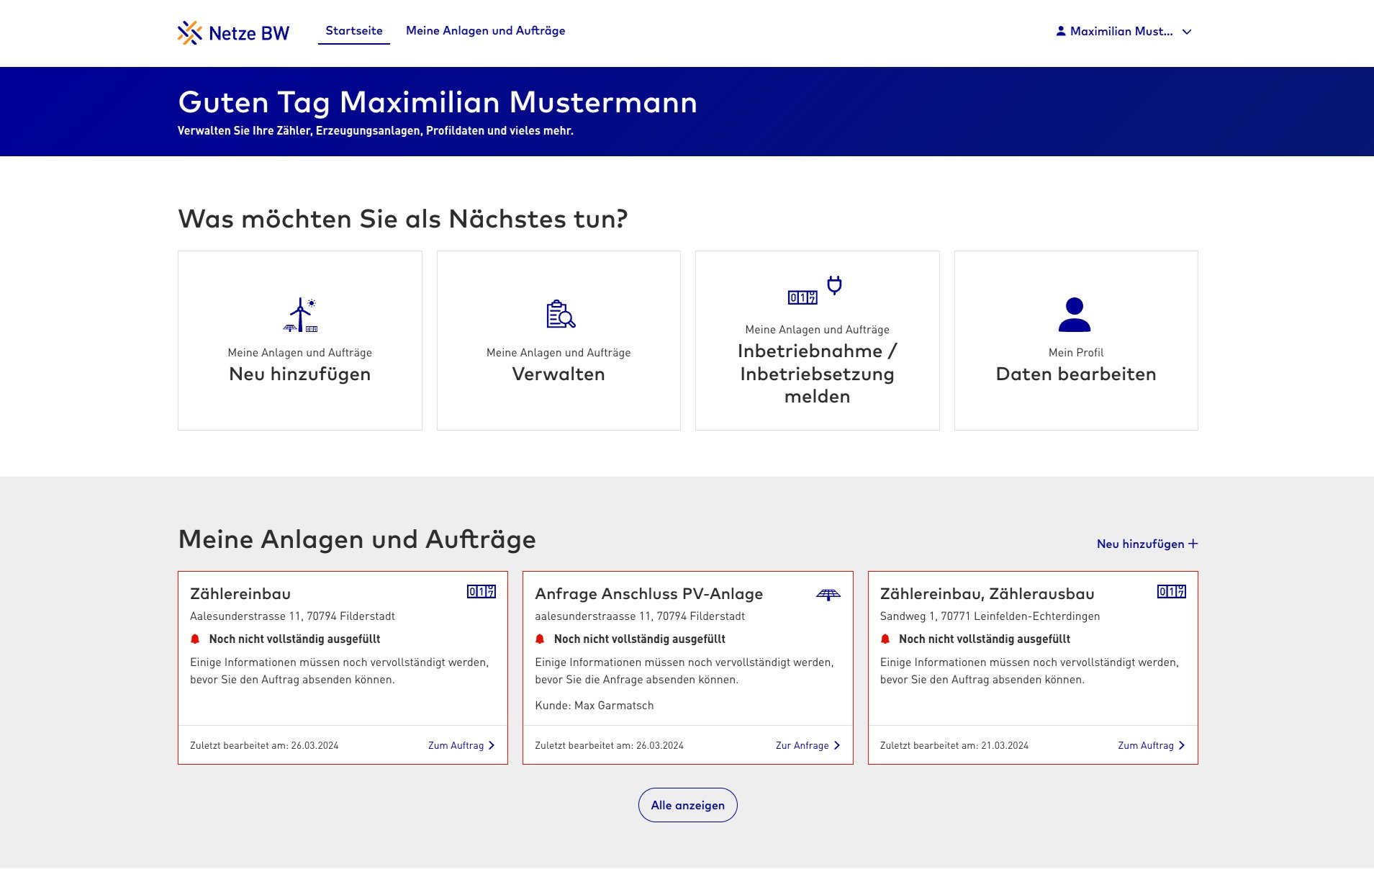Select Inbetriebnahme / Inbetriebsetzung melden title
The width and height of the screenshot is (1374, 895).
point(817,373)
